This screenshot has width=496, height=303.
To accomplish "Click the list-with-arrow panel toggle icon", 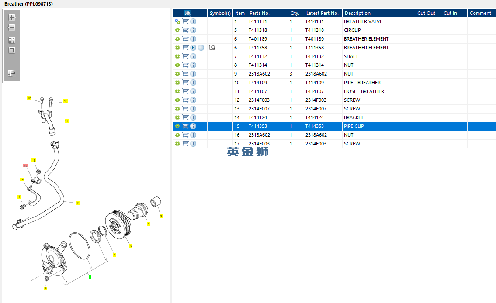I will tap(12, 73).
